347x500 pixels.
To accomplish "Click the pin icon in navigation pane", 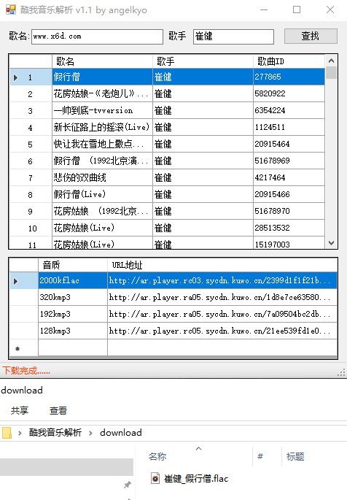I will click(128, 485).
